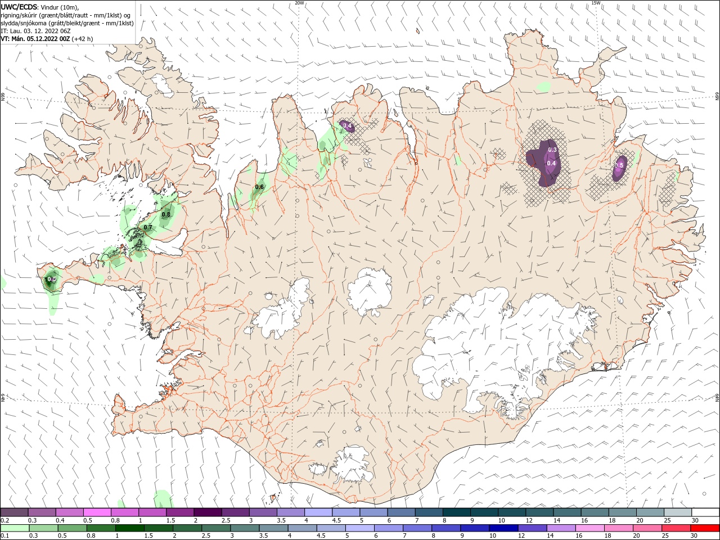Click the 0.7 precipitation value in the green area
720x540 pixels.
click(148, 227)
